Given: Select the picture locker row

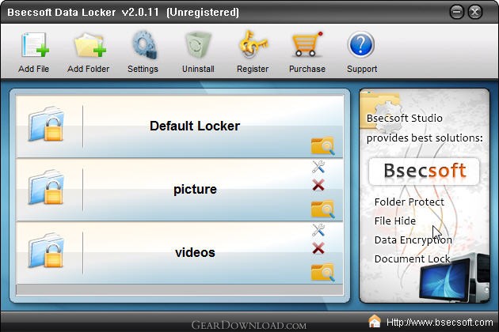Looking at the screenshot, I should [180, 190].
